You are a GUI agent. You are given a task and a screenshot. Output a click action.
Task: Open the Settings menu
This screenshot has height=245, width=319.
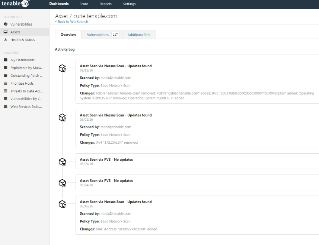coord(129,4)
